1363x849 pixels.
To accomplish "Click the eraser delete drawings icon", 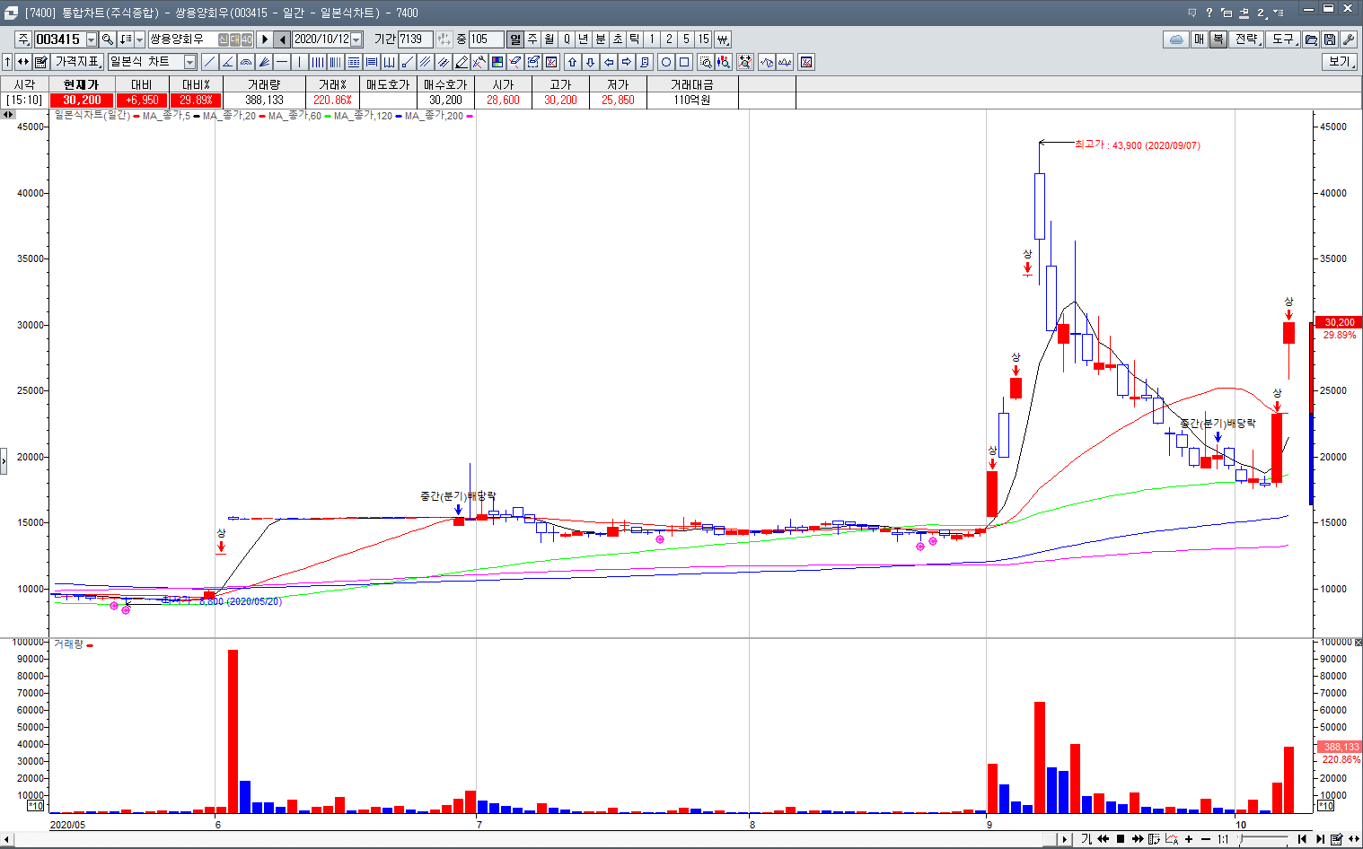I will point(515,62).
